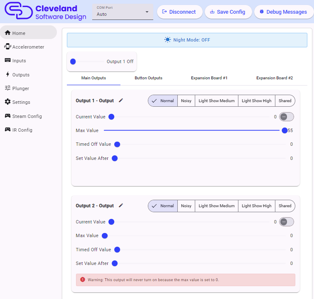This screenshot has width=314, height=299.
Task: Click the gear icon for Settings
Action: (7, 102)
